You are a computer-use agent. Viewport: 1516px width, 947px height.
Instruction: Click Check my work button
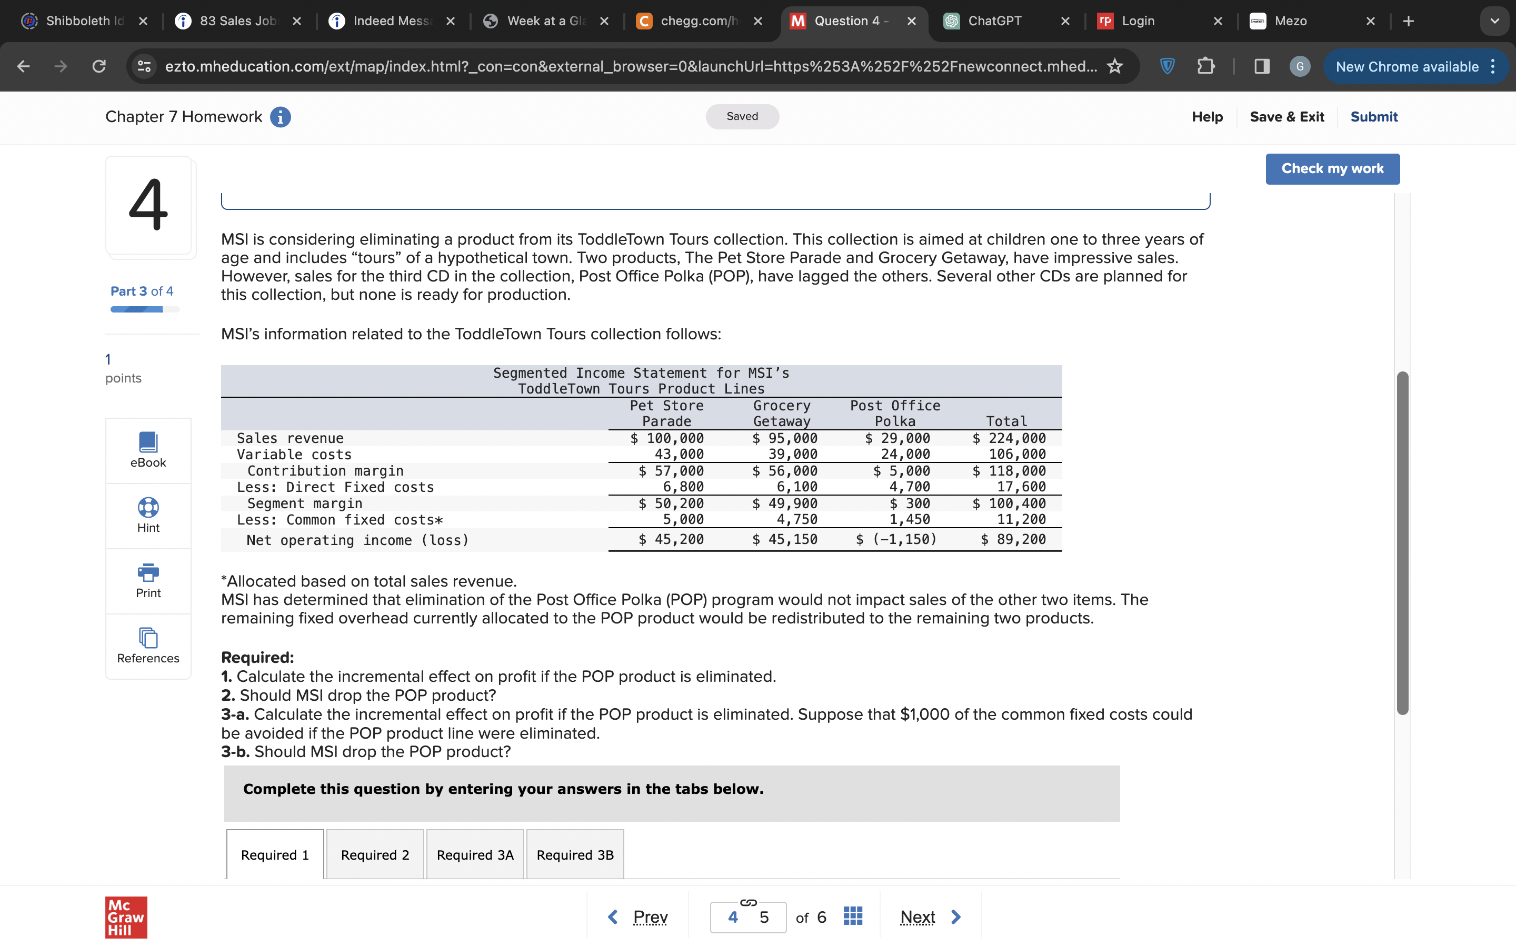1332,168
